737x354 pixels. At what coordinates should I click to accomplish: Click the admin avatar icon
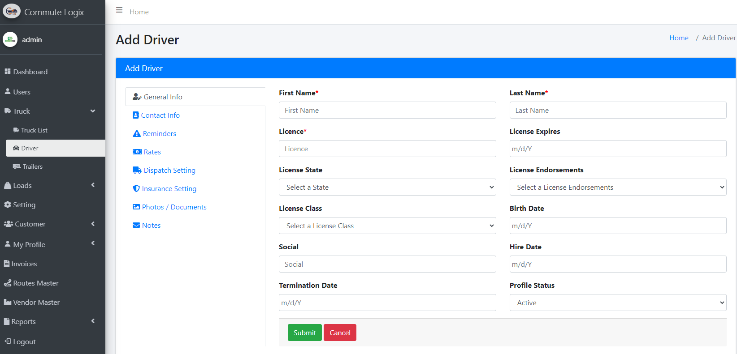coord(10,39)
